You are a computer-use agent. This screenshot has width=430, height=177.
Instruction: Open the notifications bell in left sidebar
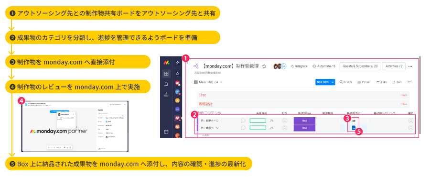(x=166, y=84)
